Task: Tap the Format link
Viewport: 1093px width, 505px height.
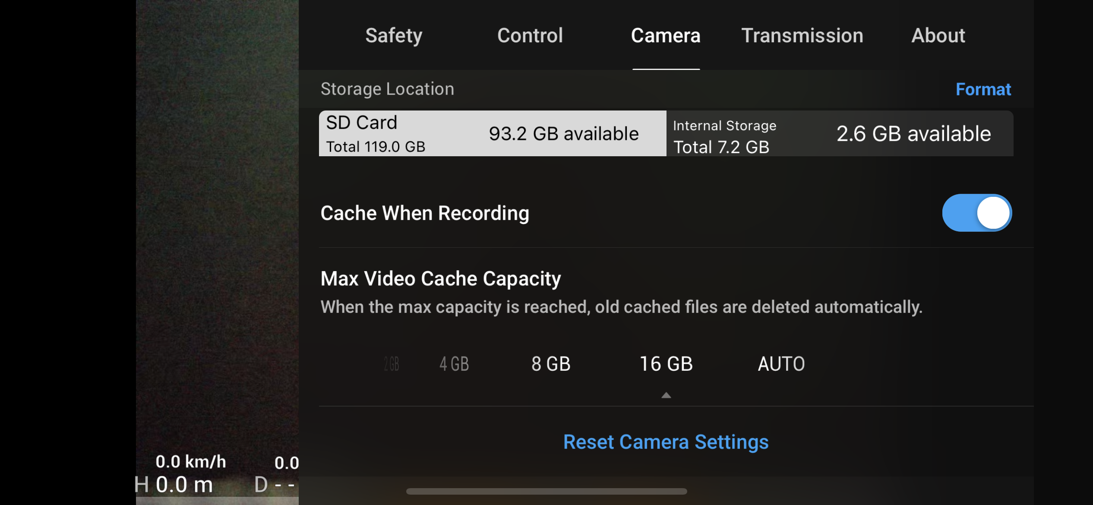Action: coord(983,89)
